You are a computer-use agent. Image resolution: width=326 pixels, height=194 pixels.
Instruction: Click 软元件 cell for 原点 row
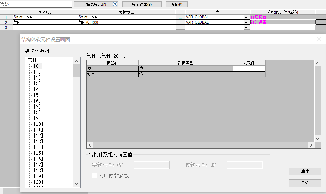[249, 68]
